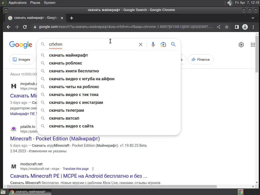Click the taskbar 'скачать майнкрафт' window button

coord(30,192)
